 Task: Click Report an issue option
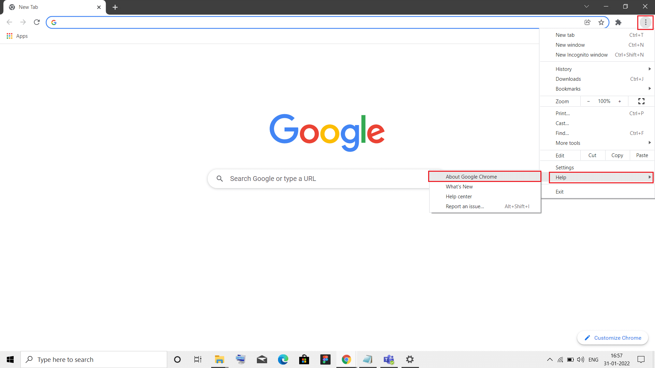tap(464, 206)
